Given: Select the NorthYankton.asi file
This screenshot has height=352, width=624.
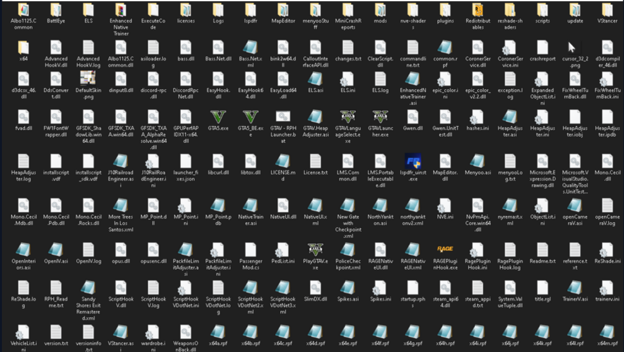Looking at the screenshot, I should point(380,205).
